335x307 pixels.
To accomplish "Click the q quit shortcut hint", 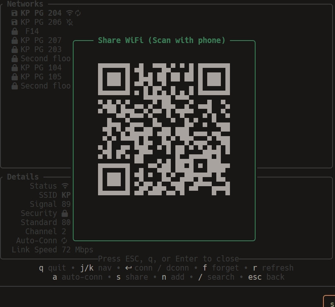I will pos(53,268).
